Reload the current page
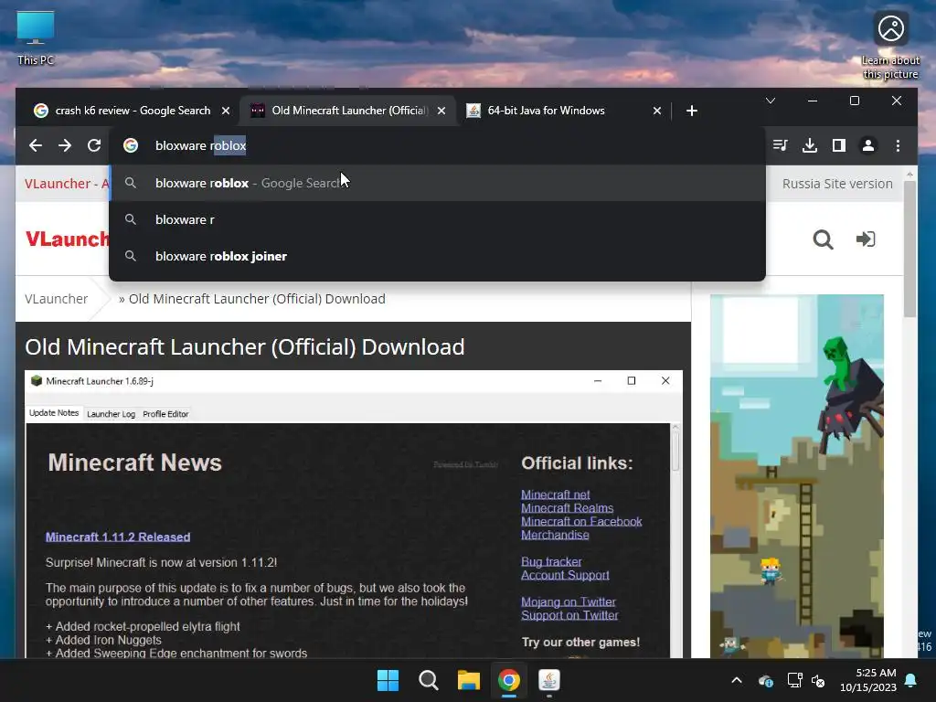936x702 pixels. [94, 145]
